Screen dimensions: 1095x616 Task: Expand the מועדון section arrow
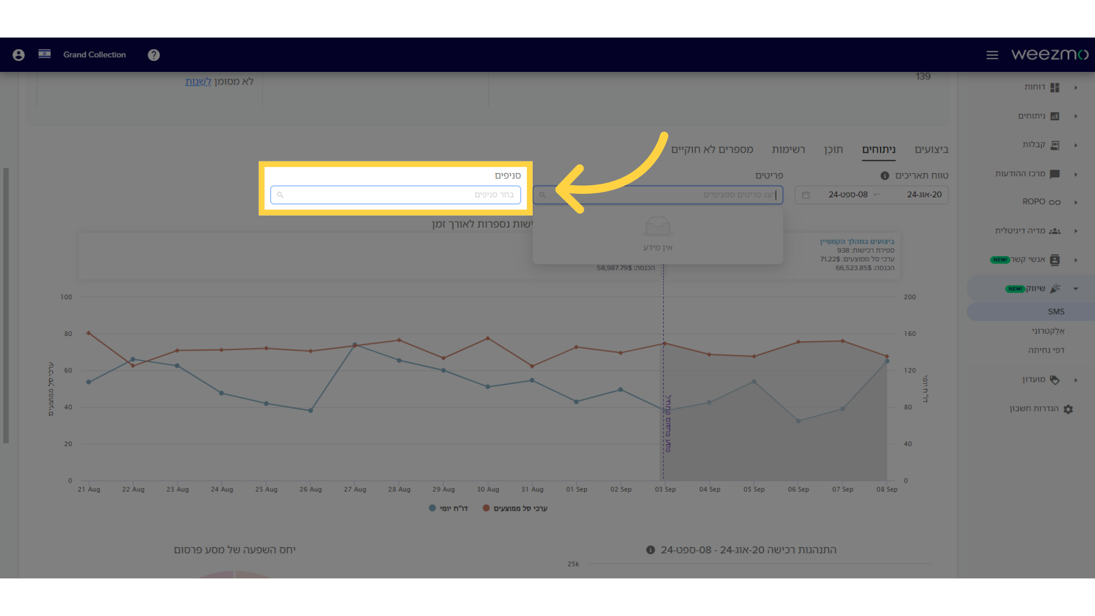pos(1076,380)
